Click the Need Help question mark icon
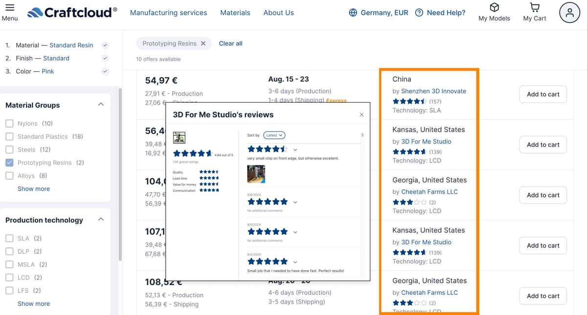This screenshot has height=315, width=587. 419,13
